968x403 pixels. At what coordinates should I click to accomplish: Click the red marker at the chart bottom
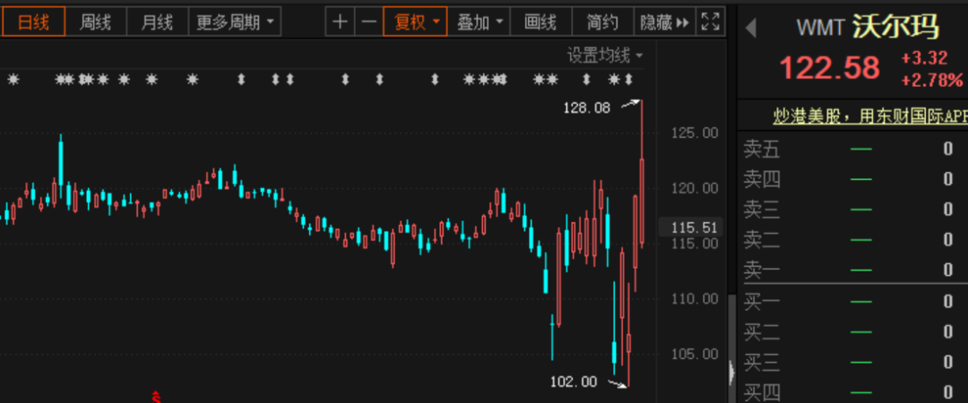pos(156,396)
